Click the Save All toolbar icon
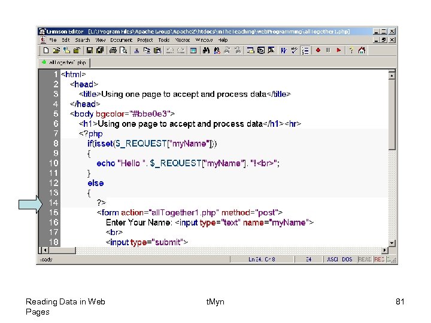Viewport: 431px width, 323px height. coord(100,50)
